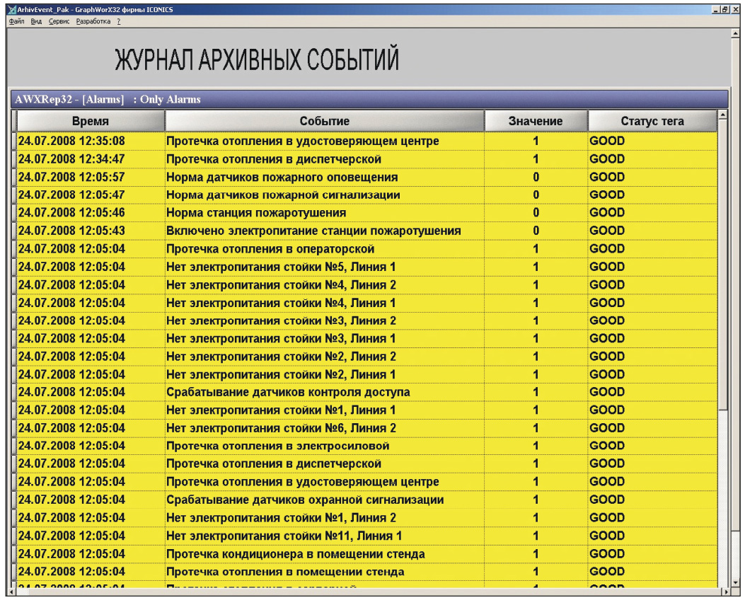The image size is (745, 600).
Task: Select event time 24.07.2008 12:35:08
Action: click(71, 141)
